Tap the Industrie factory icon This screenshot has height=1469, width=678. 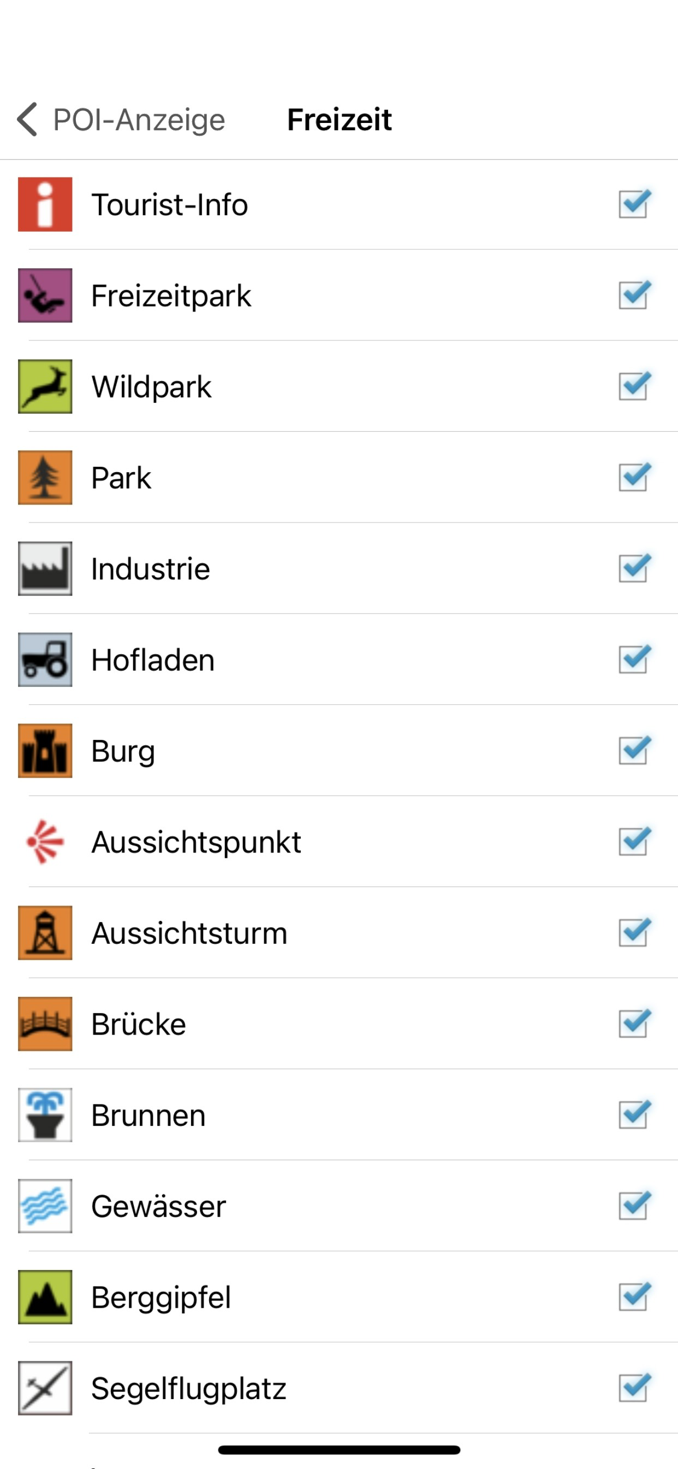[45, 568]
